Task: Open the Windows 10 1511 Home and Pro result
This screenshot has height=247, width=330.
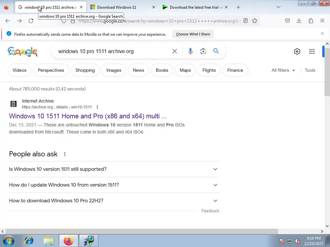Action: [x=88, y=116]
